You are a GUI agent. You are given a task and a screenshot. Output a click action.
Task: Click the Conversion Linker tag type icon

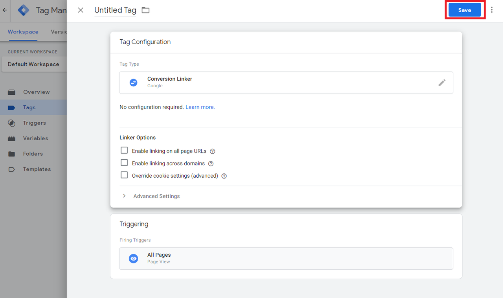[134, 83]
